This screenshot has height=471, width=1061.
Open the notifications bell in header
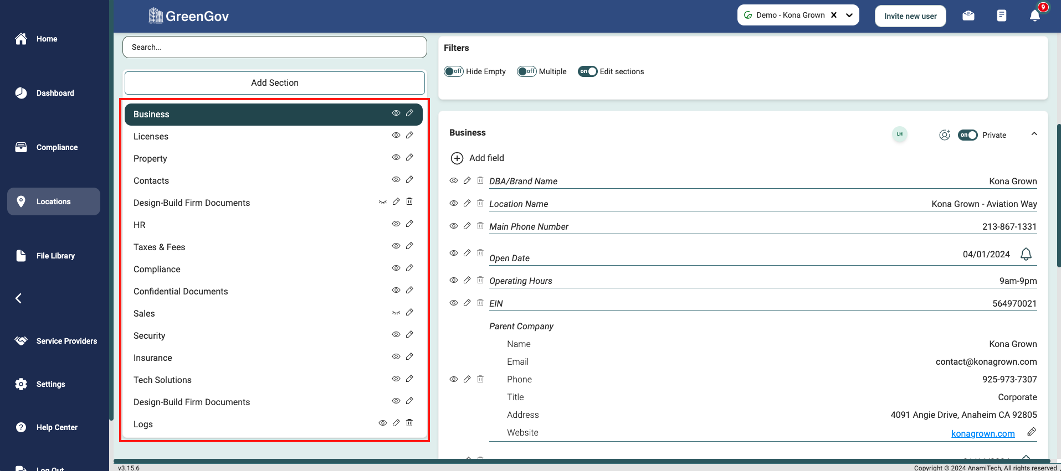pyautogui.click(x=1034, y=15)
